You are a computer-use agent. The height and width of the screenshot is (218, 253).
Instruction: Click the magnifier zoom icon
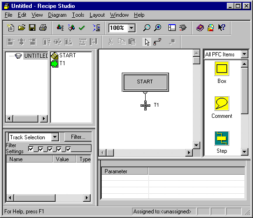(147, 27)
